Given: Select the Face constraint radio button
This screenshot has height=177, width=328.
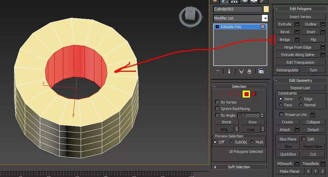Looking at the screenshot, I should 280,105.
